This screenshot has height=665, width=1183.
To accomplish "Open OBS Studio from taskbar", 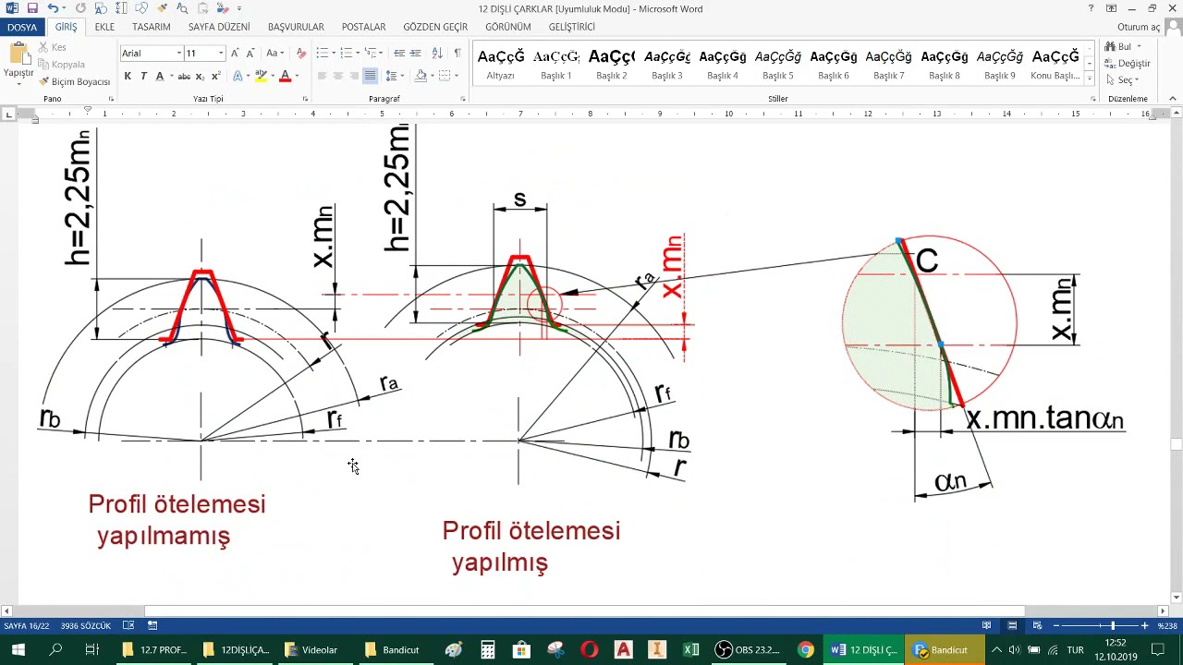I will (750, 649).
